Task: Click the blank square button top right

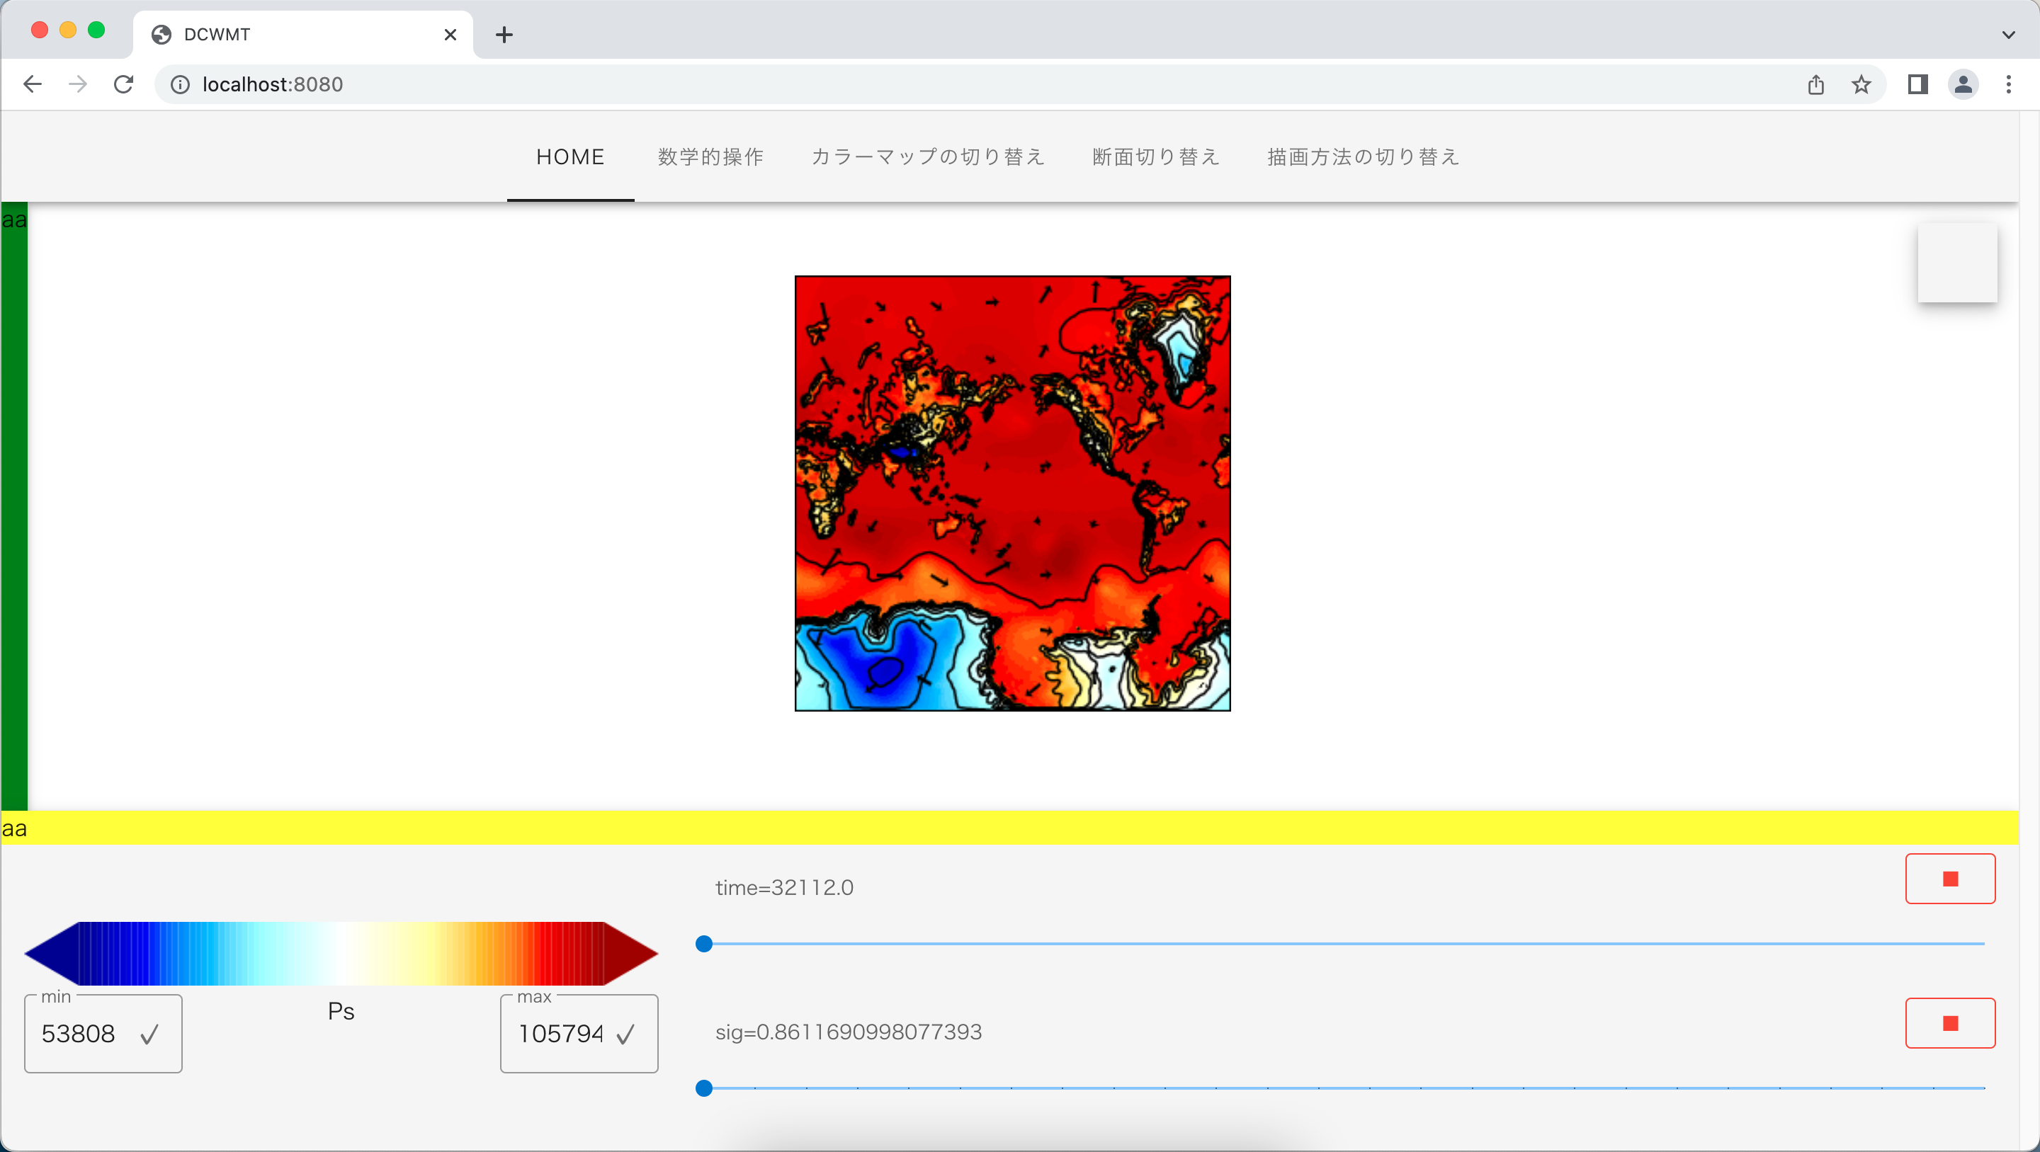Action: 1957,263
